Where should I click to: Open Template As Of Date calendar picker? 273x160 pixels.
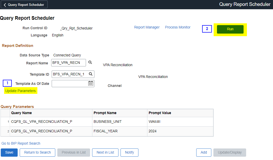tap(91, 83)
